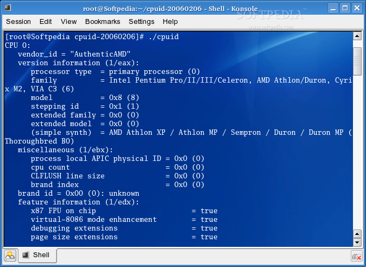Viewport: 366px width, 267px height.
Task: Click "debugging extensions" label
Action: coord(74,228)
